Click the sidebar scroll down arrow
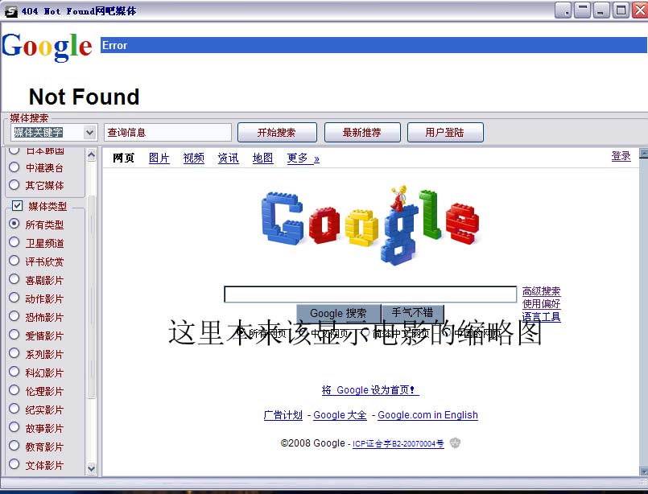The height and width of the screenshot is (494, 648). [91, 468]
